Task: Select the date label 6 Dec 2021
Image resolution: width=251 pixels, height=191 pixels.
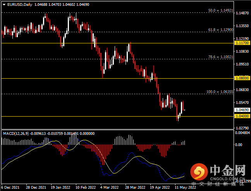Action: click(x=10, y=187)
